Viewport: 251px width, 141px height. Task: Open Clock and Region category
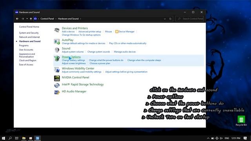pyautogui.click(x=27, y=60)
